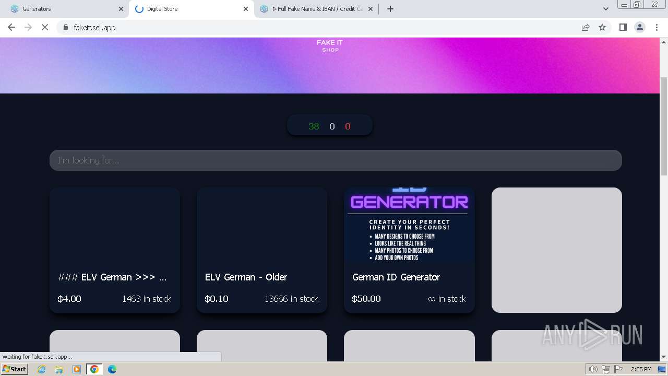Open the Full Fake Name & IBAN tab

[x=317, y=9]
